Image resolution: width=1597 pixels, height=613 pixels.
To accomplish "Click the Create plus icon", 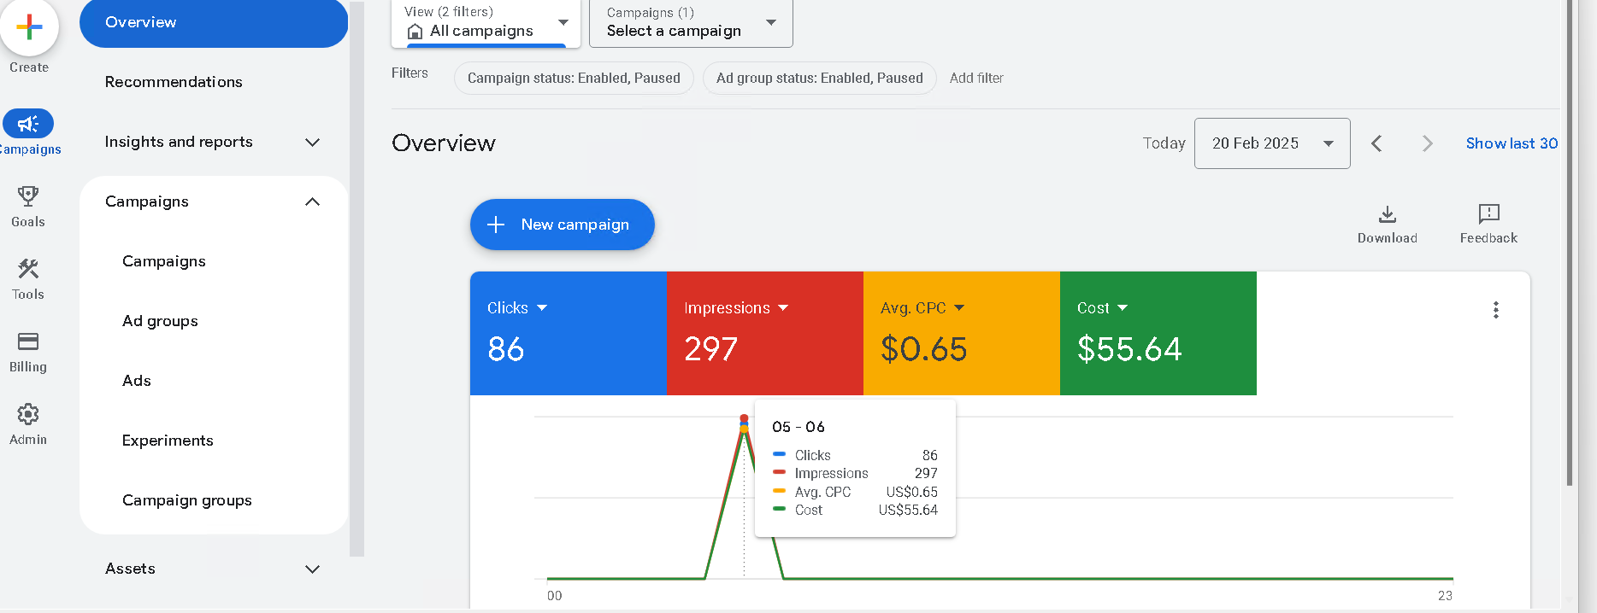I will [x=29, y=26].
